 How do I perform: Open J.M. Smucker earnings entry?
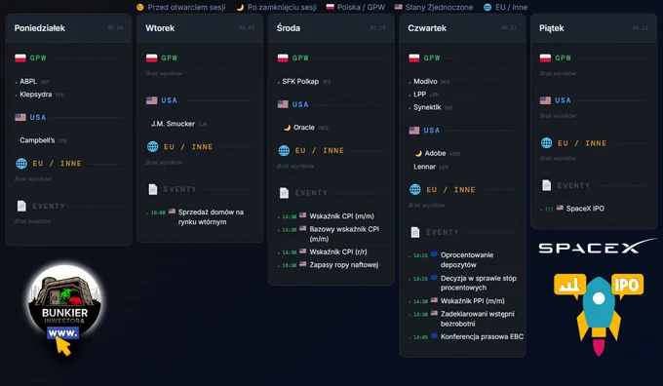(173, 124)
